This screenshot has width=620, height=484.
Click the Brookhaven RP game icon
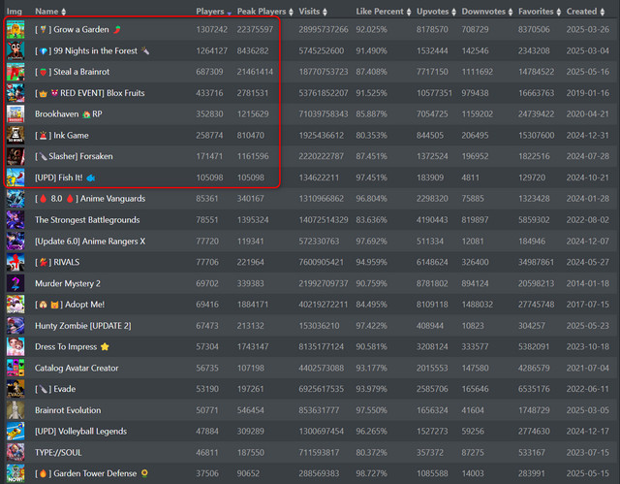[15, 114]
